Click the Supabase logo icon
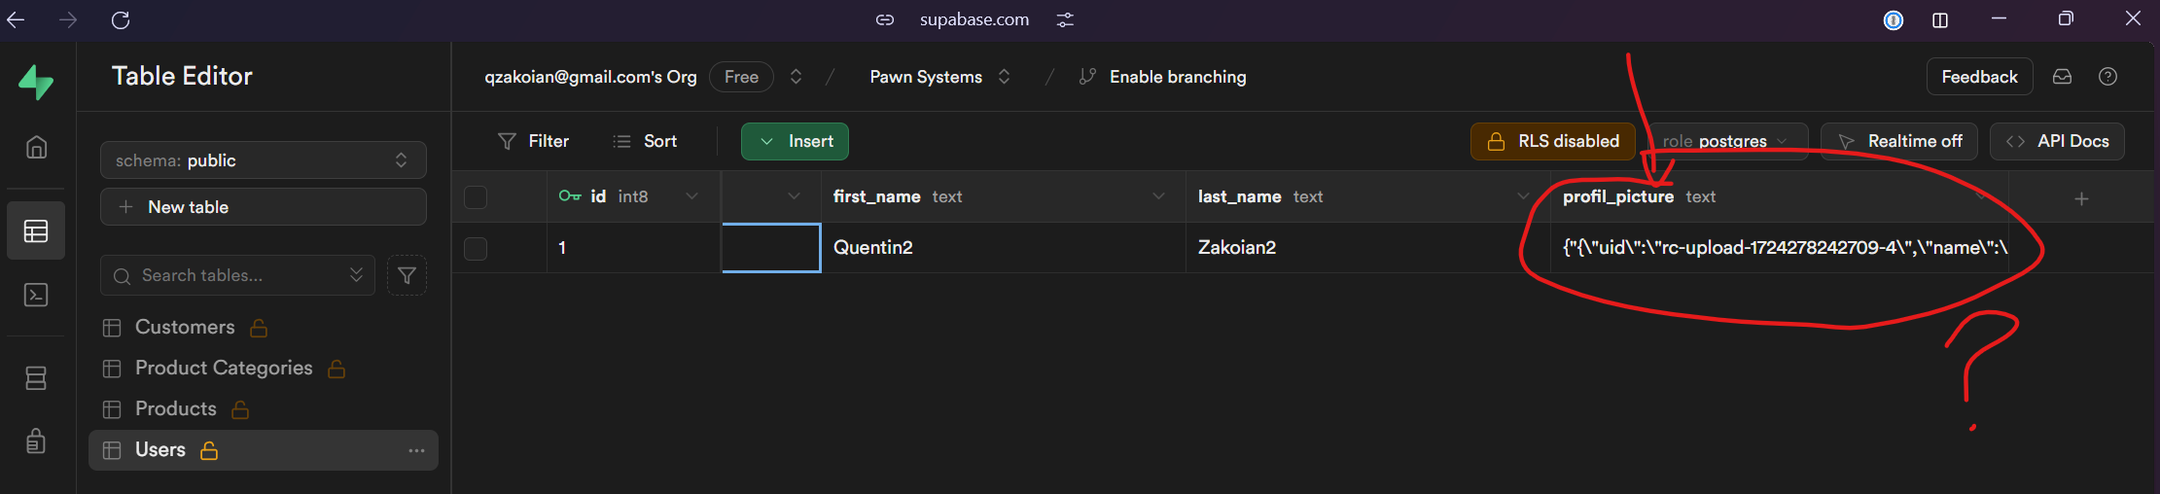Image resolution: width=2160 pixels, height=494 pixels. [36, 82]
